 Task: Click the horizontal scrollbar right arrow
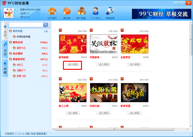[188, 129]
